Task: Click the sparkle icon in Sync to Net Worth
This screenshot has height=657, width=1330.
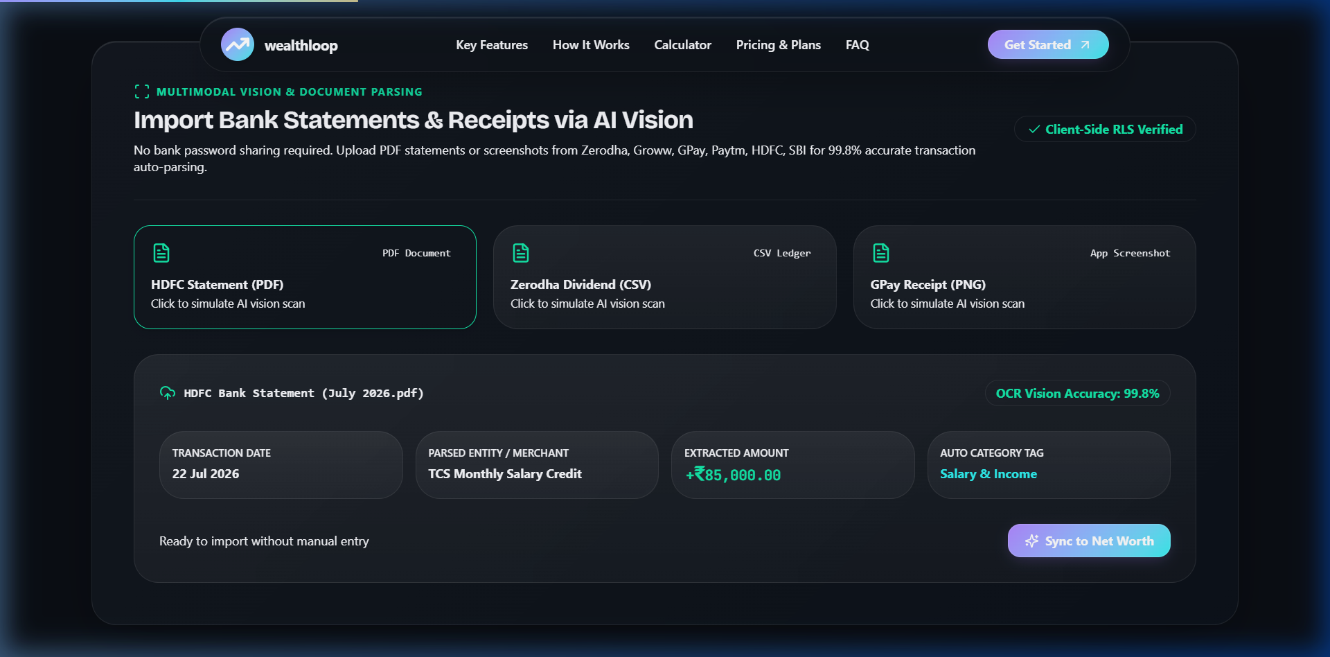Action: (1032, 541)
